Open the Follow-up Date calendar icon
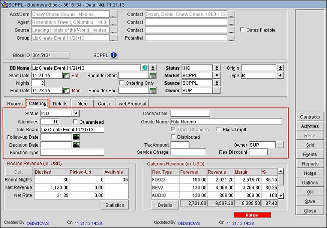327x228 pixels. (76, 137)
